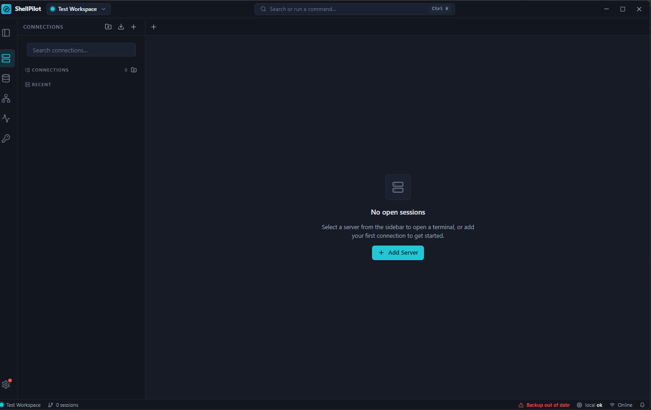Close the ShellPilot window
Image resolution: width=651 pixels, height=410 pixels.
pos(639,9)
